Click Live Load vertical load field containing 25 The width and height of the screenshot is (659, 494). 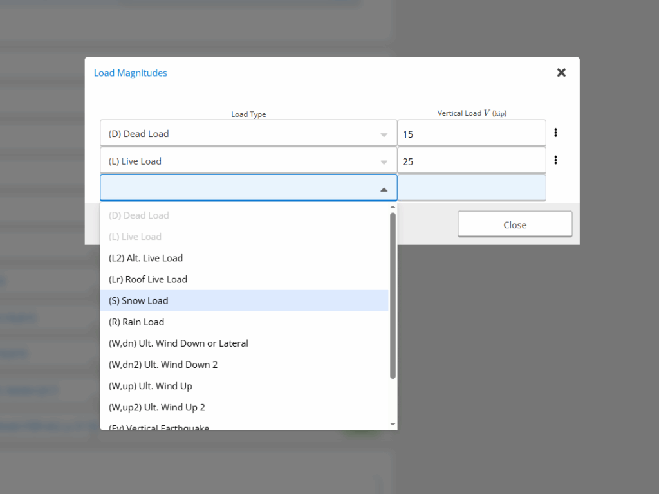(471, 161)
